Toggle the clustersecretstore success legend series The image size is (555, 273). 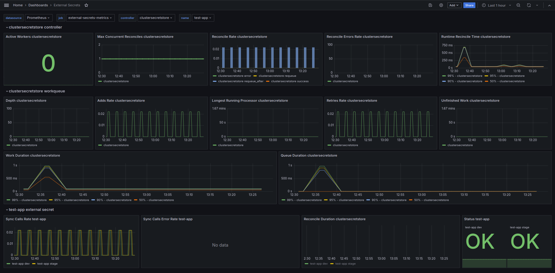pyautogui.click(x=290, y=81)
